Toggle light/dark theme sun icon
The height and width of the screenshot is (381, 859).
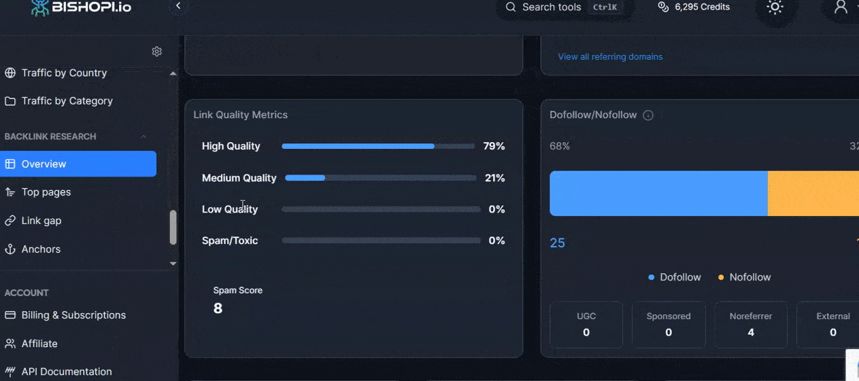(775, 7)
